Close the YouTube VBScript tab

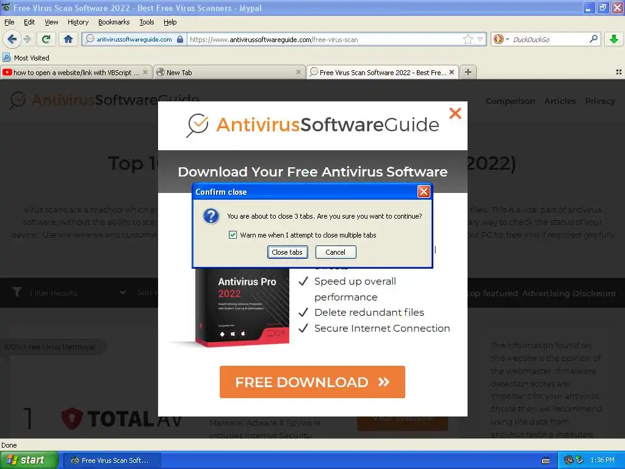click(145, 72)
